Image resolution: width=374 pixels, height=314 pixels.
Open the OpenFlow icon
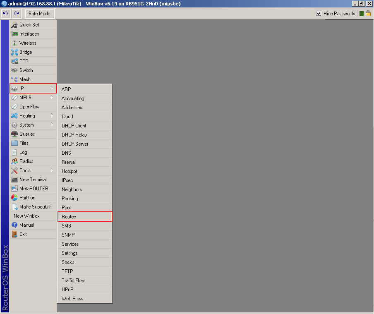coord(14,107)
